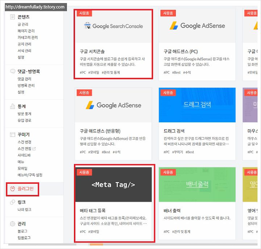
Task: Click 사용중 badge on 구글 애드센스 (PC) card
Action: click(168, 13)
